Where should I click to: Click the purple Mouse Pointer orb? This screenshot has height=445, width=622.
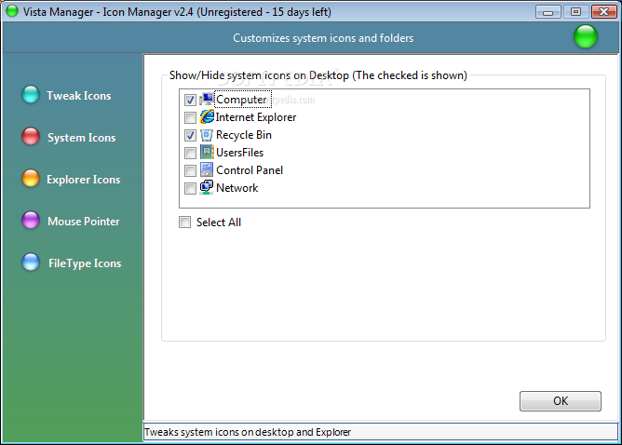click(x=31, y=220)
